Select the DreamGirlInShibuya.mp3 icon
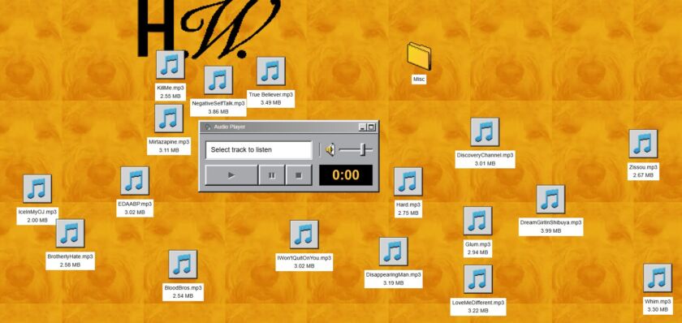The width and height of the screenshot is (682, 323). [550, 199]
